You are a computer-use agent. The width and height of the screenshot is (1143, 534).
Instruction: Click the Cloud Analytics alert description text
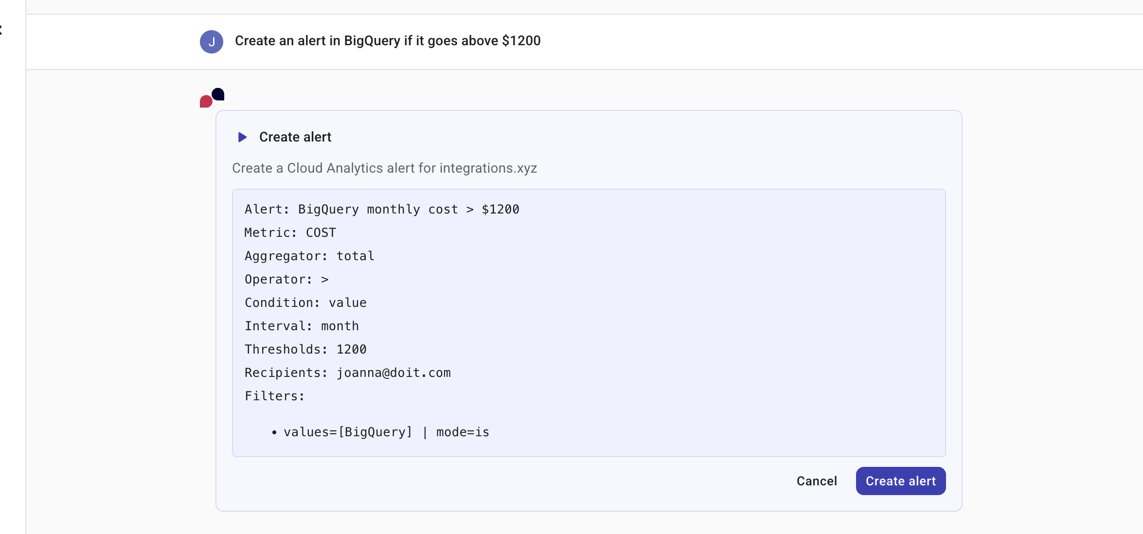pos(384,168)
